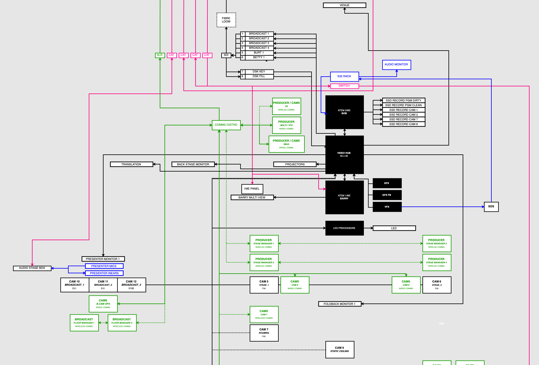
Task: Click the FIBRE LOOM dashed box
Action: pos(226,20)
